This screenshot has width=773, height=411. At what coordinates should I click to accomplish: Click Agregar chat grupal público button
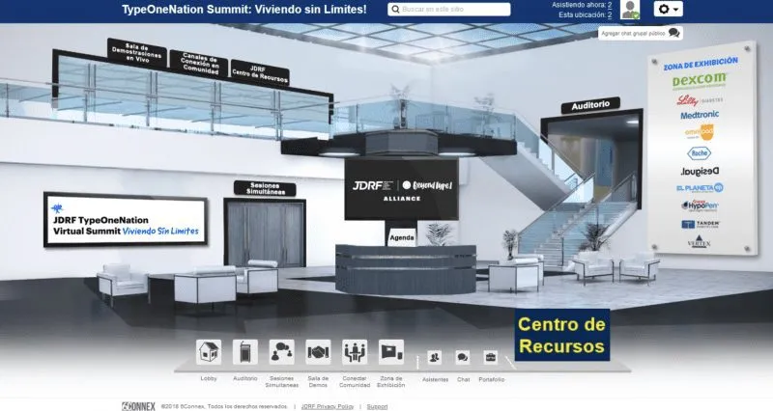[641, 33]
